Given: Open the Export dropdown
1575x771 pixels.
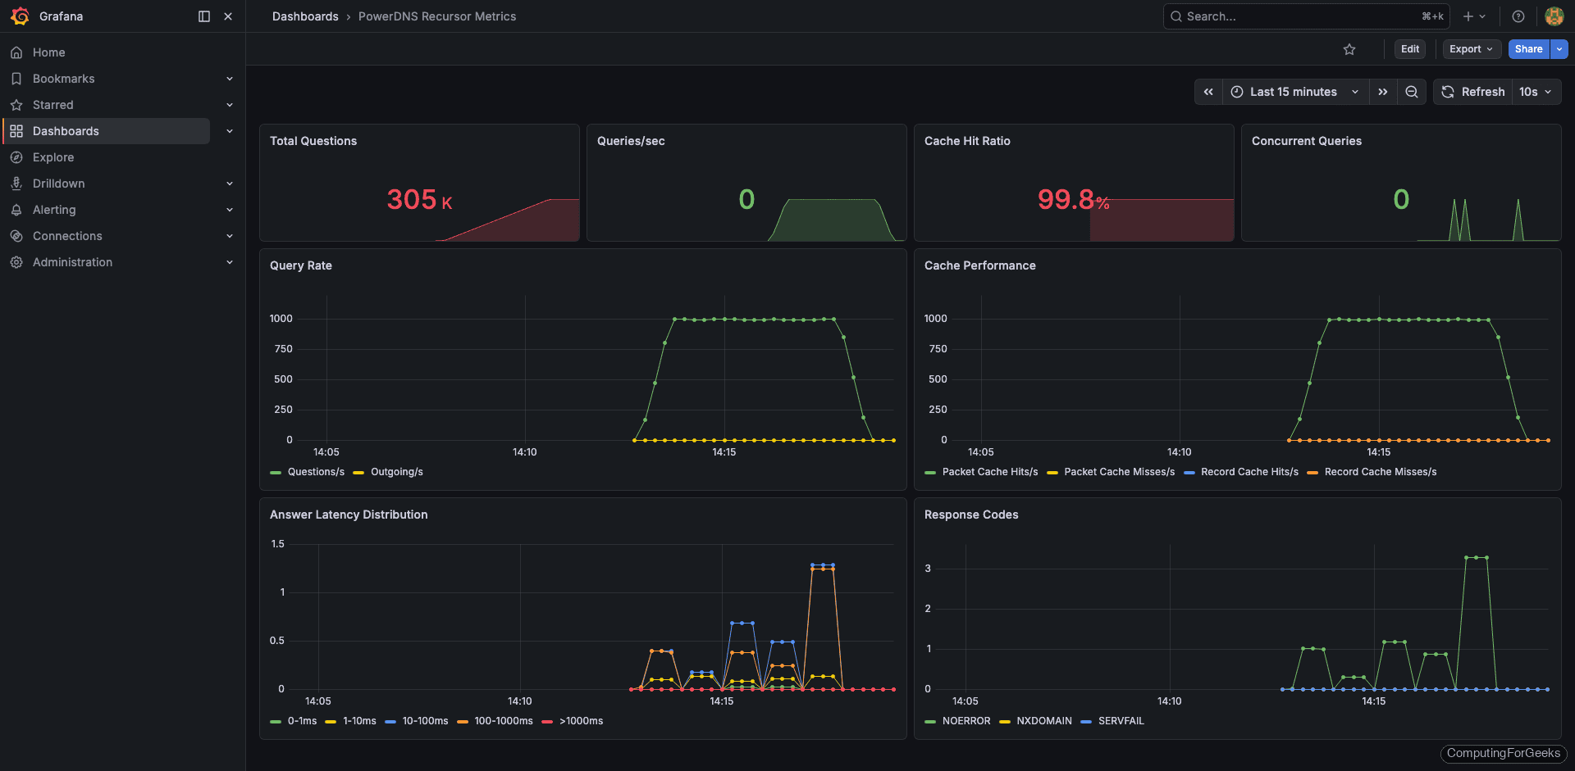Looking at the screenshot, I should click(x=1471, y=49).
